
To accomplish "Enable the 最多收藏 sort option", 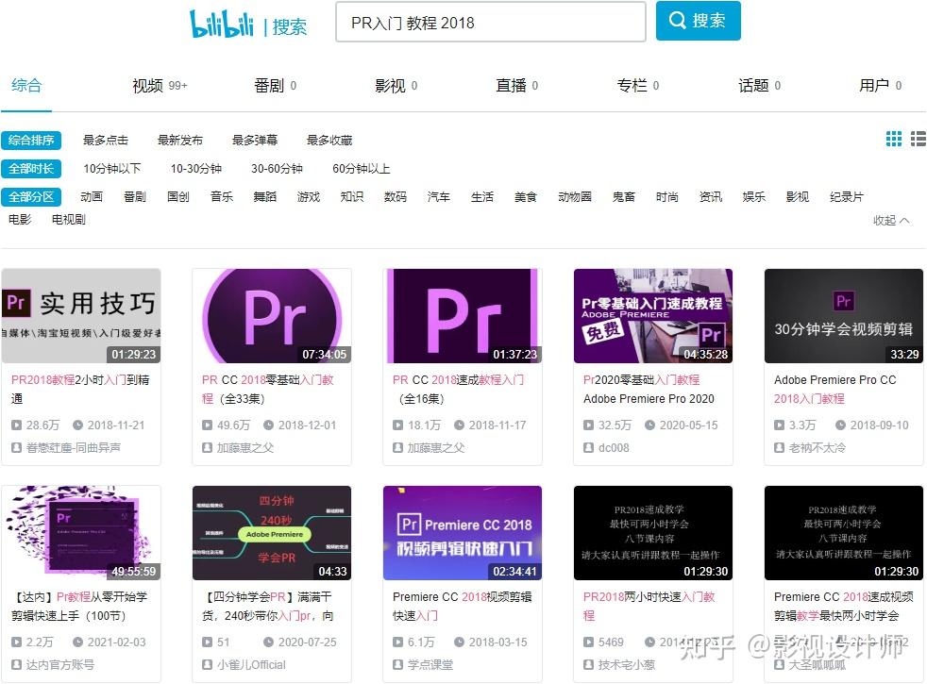I will 329,140.
